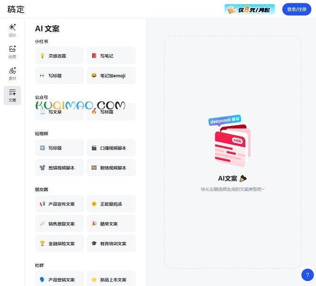This screenshot has width=316, height=286.
Task: Click the 小红书 notes illustration
Action: click(233, 146)
